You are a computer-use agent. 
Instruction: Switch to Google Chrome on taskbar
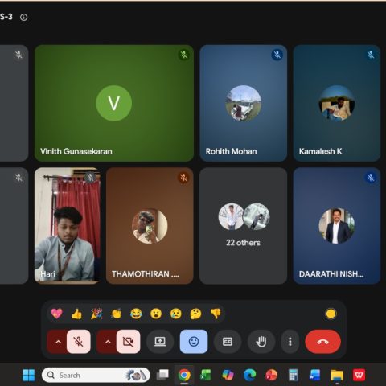pos(184,375)
